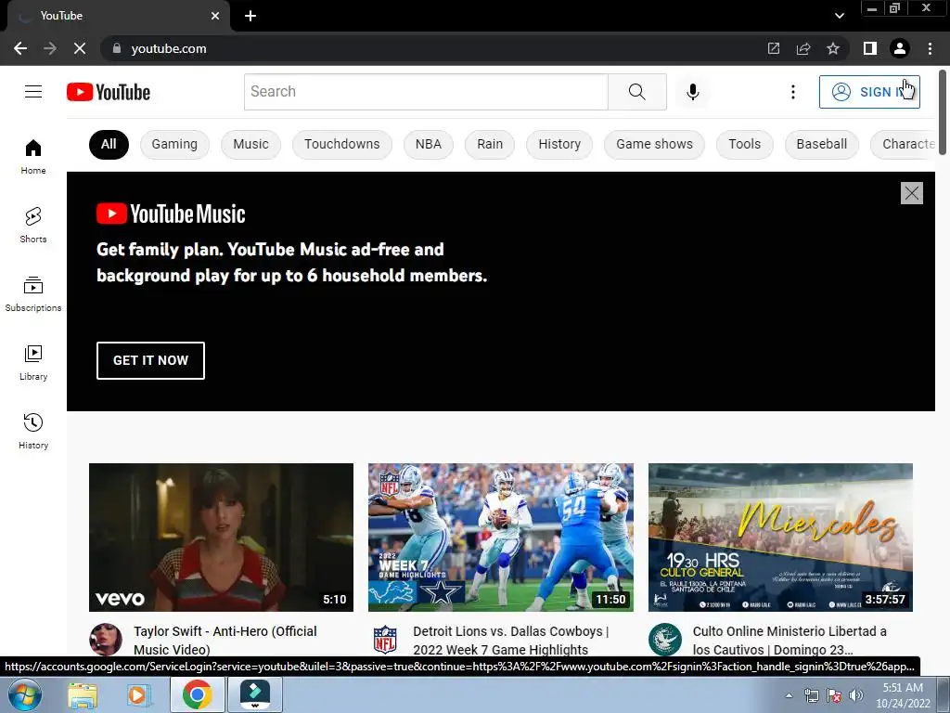Click the Taylor Swift channel avatar
Image resolution: width=950 pixels, height=713 pixels.
[x=106, y=639]
